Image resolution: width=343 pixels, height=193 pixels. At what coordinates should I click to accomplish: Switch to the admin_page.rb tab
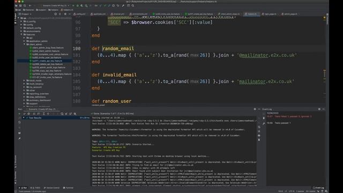click(x=289, y=14)
